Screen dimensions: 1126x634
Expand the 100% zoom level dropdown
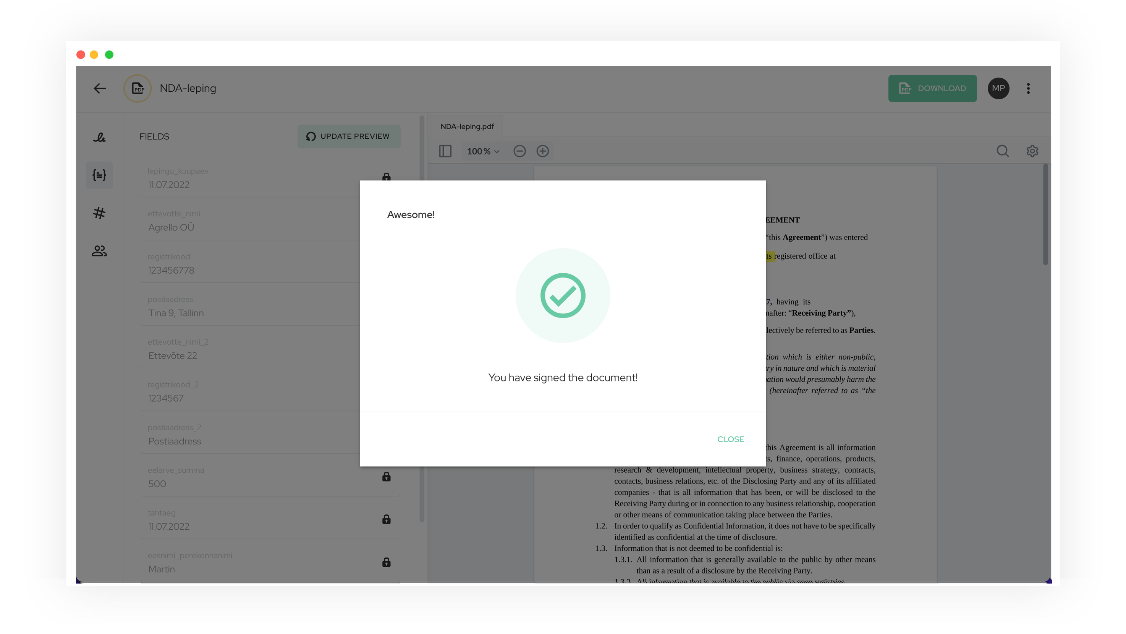click(483, 151)
